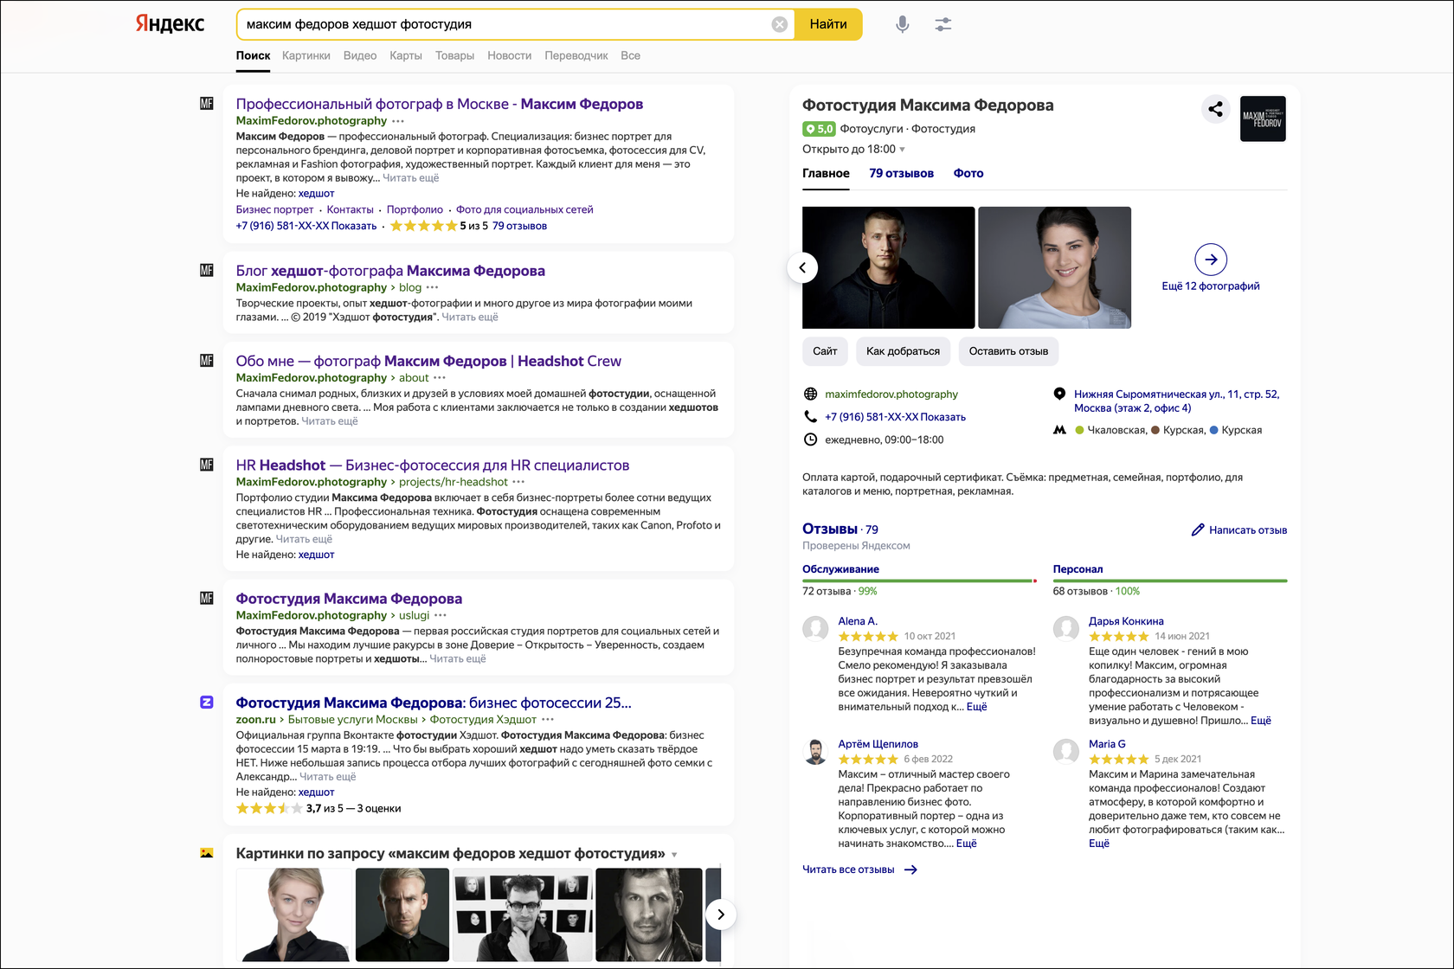Viewport: 1454px width, 969px height.
Task: Click star rating in the first result
Action: pyautogui.click(x=423, y=226)
